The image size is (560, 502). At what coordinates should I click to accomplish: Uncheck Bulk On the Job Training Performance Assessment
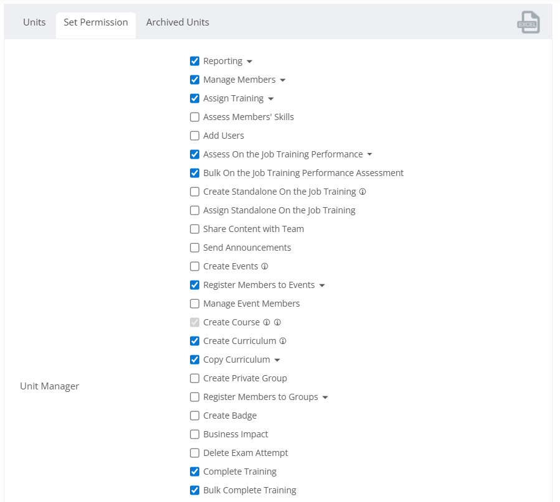[194, 173]
